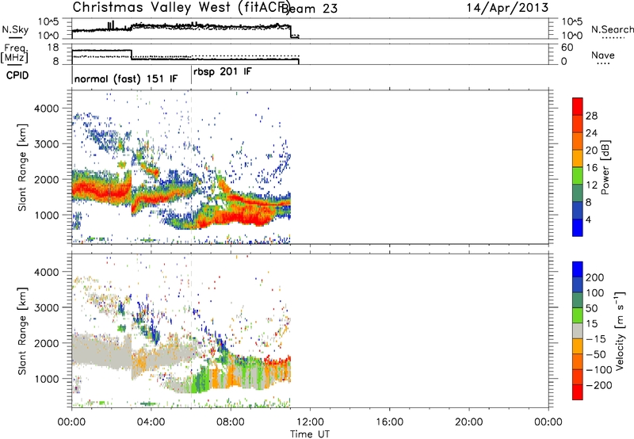Click the '4000' tick on power panel axis

pyautogui.click(x=47, y=109)
